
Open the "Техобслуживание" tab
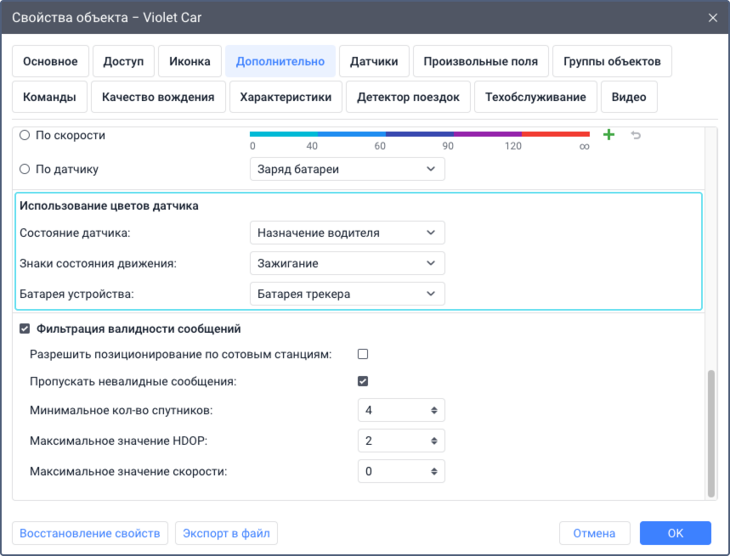click(x=535, y=97)
